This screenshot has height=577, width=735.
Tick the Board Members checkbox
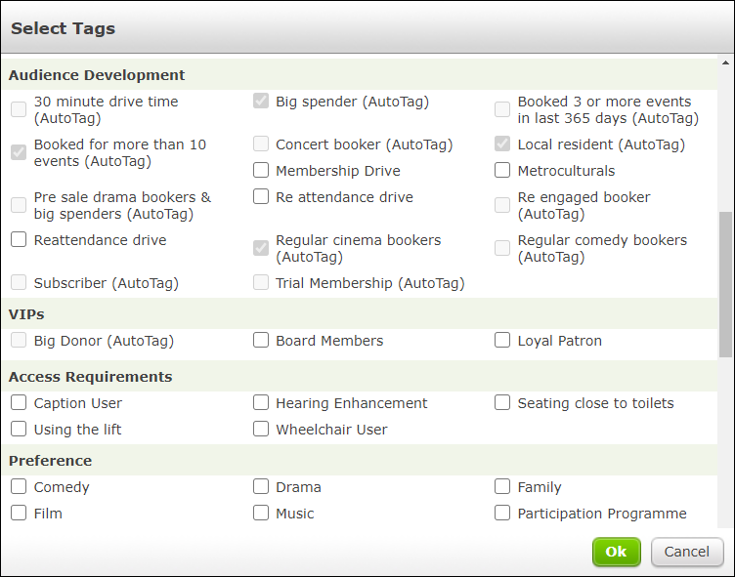tap(261, 340)
